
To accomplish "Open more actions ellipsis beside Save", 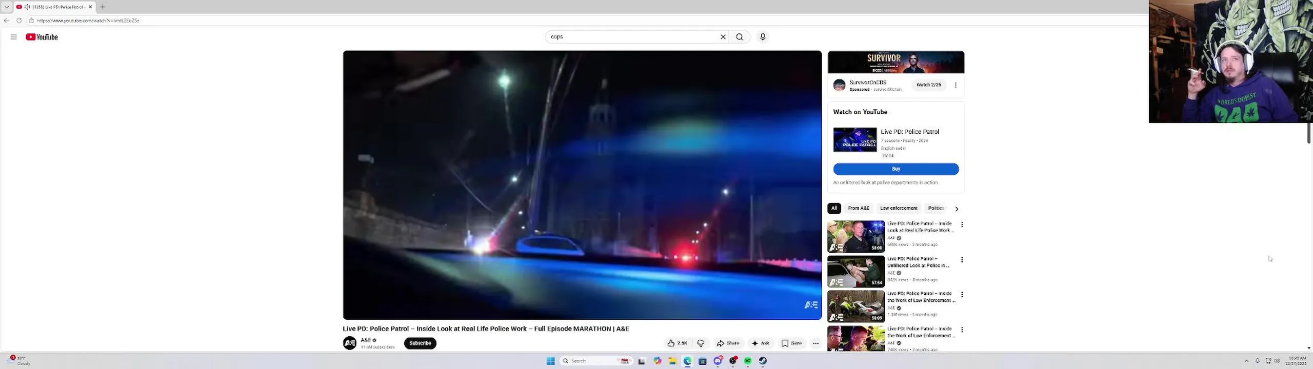I will click(815, 343).
